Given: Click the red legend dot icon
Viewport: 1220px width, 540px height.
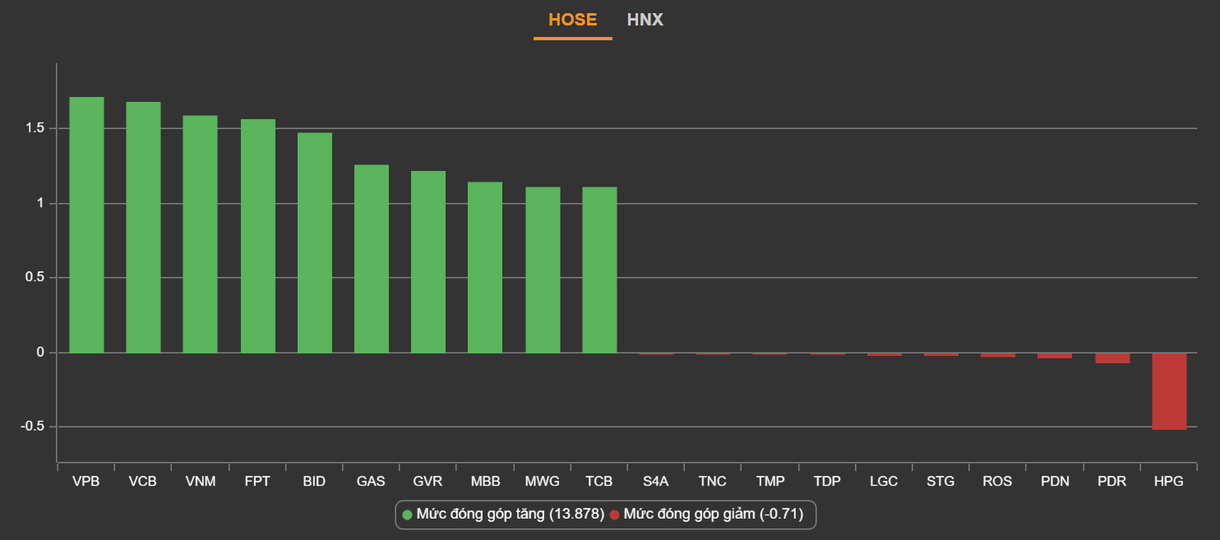Looking at the screenshot, I should tap(614, 515).
